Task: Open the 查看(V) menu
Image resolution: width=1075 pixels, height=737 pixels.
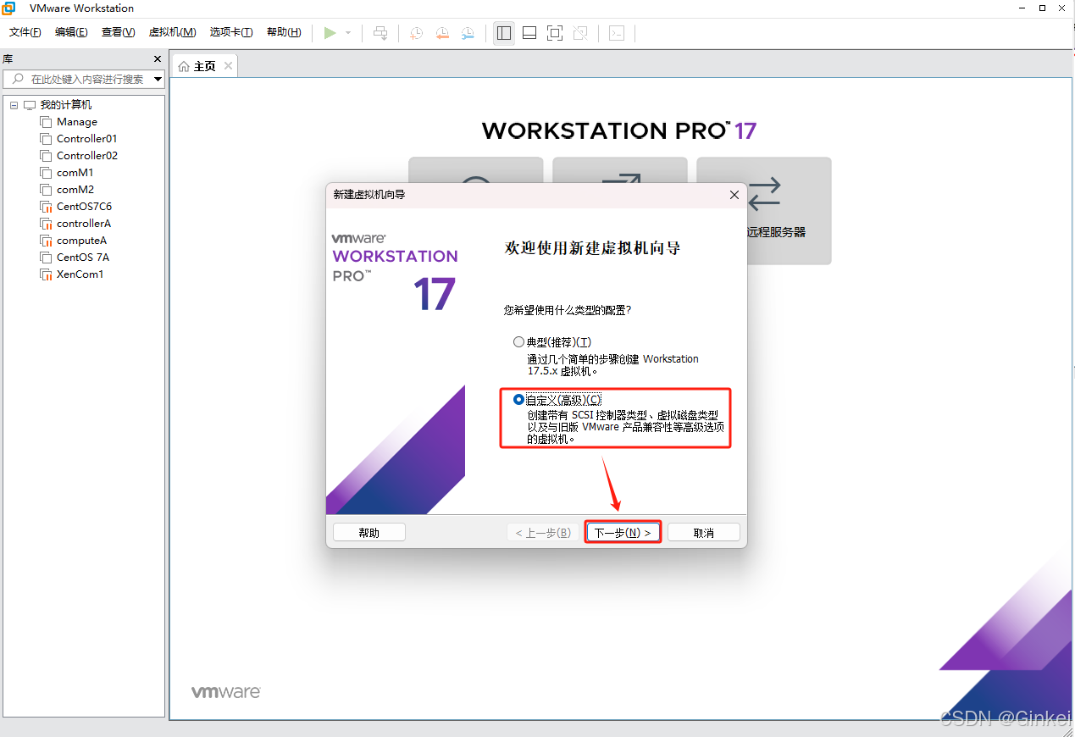Action: point(118,32)
